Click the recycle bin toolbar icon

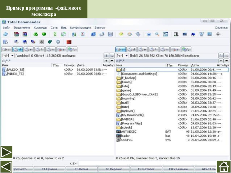tap(201, 34)
